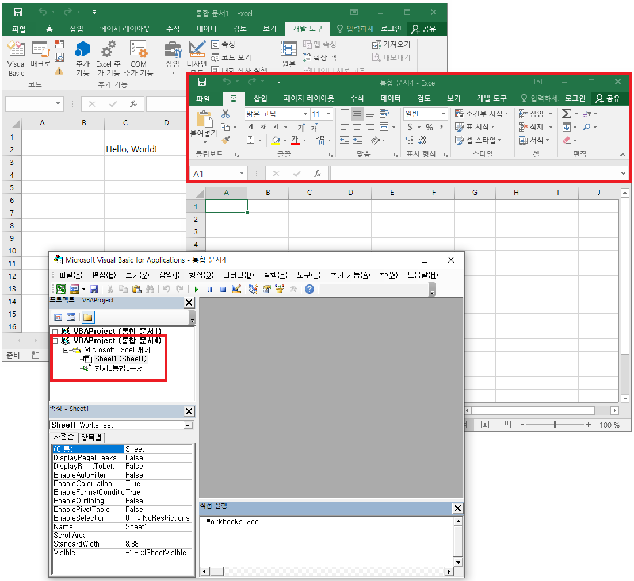The height and width of the screenshot is (581, 634).
Task: Click the VBA Run macro play icon
Action: click(x=196, y=289)
